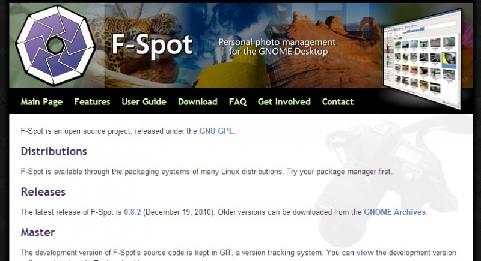This screenshot has height=261, width=481.
Task: Open the User Guide menu item
Action: pos(144,102)
